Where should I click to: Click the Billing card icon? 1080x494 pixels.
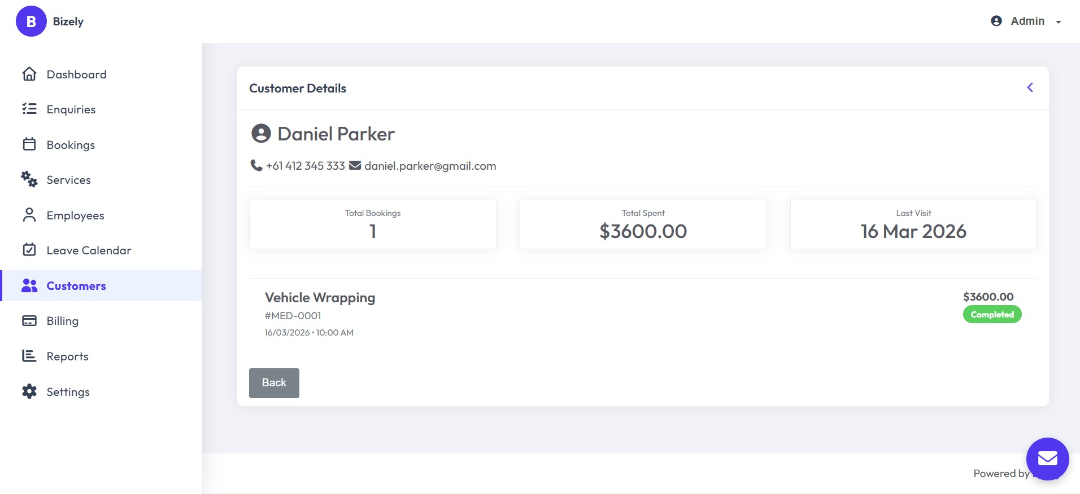pos(29,320)
